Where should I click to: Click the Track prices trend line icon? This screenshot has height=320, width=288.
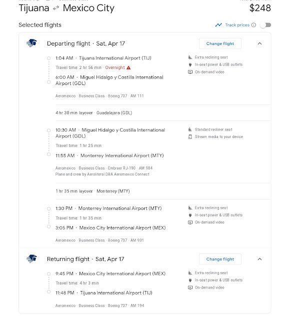[218, 25]
